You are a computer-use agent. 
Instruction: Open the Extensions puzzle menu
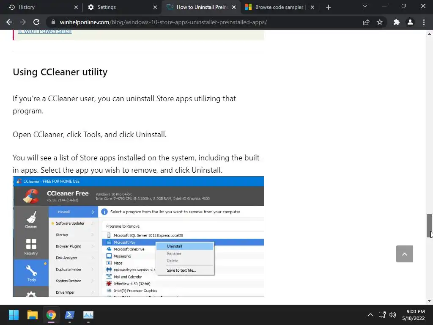(x=397, y=22)
